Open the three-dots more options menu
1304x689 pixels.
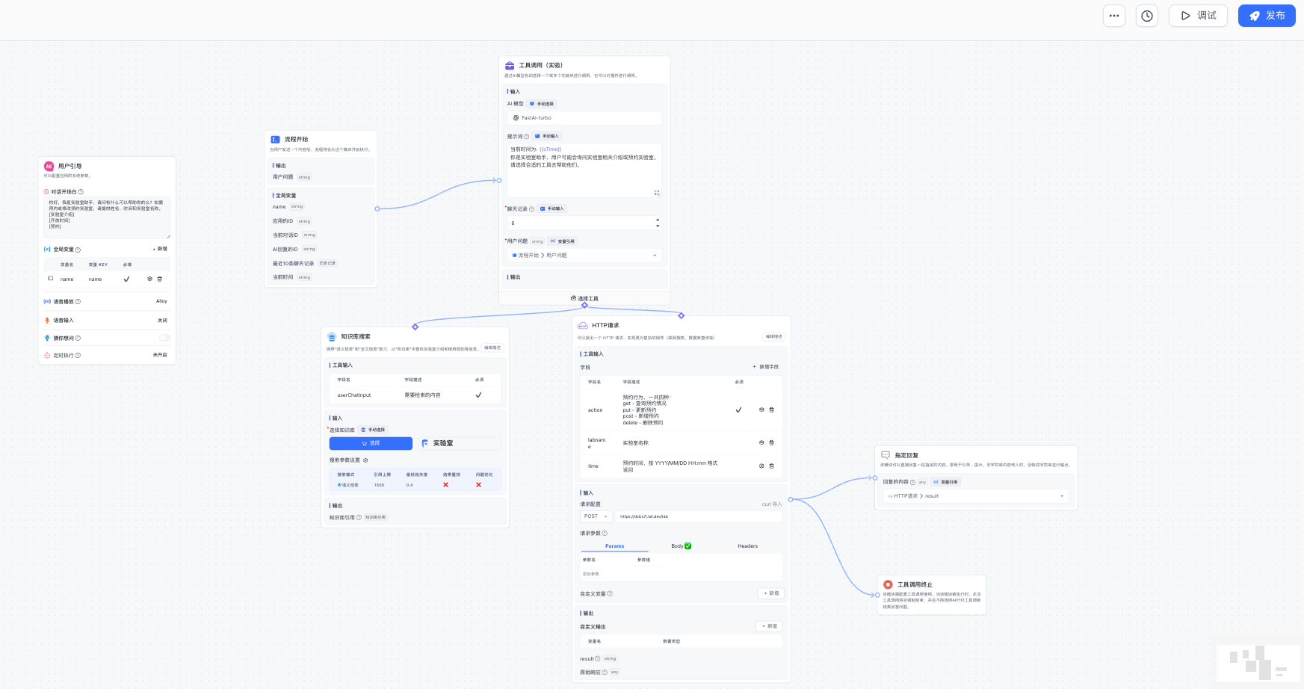(1113, 16)
